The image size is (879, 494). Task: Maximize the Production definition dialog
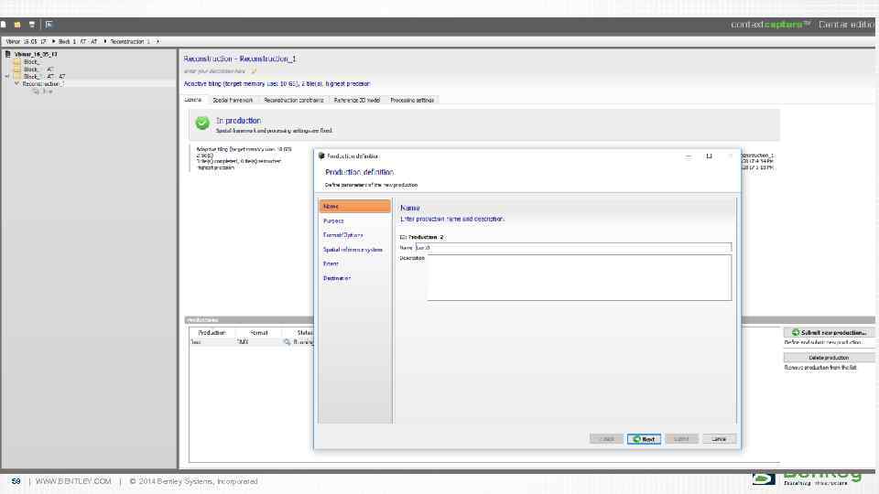tap(709, 156)
